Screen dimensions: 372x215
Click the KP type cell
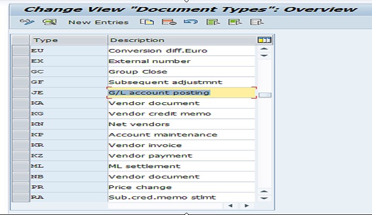tap(69, 135)
